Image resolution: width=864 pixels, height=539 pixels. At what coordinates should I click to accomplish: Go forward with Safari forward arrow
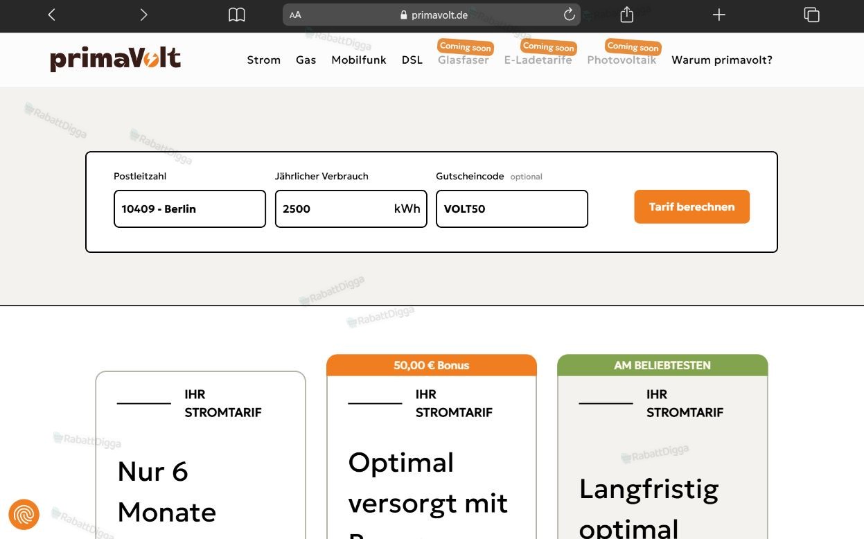coord(143,15)
